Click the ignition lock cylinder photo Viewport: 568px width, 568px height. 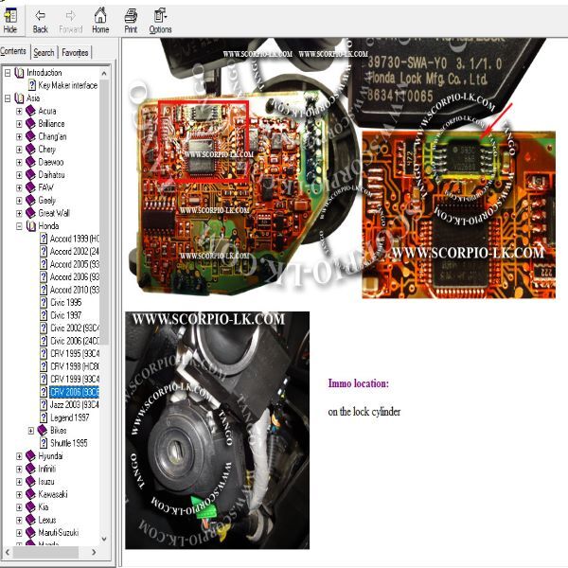218,430
